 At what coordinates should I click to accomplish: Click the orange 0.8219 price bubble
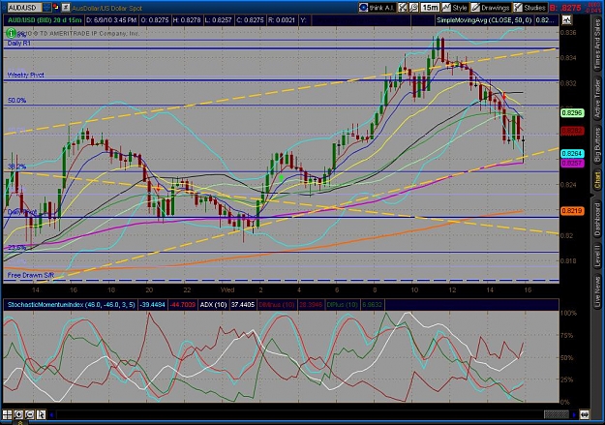(x=572, y=211)
